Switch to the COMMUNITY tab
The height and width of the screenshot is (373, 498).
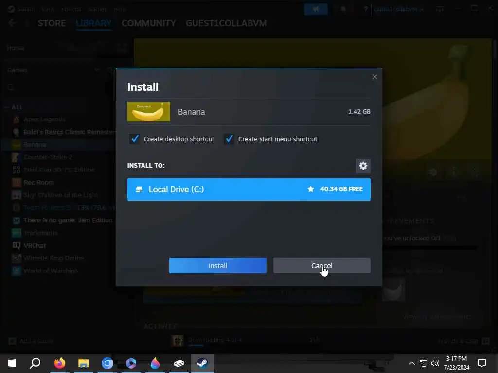point(149,23)
